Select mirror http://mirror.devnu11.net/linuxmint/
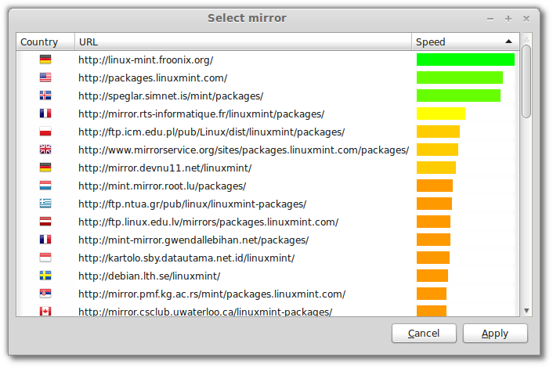Screen dimensions: 553x368 164,168
